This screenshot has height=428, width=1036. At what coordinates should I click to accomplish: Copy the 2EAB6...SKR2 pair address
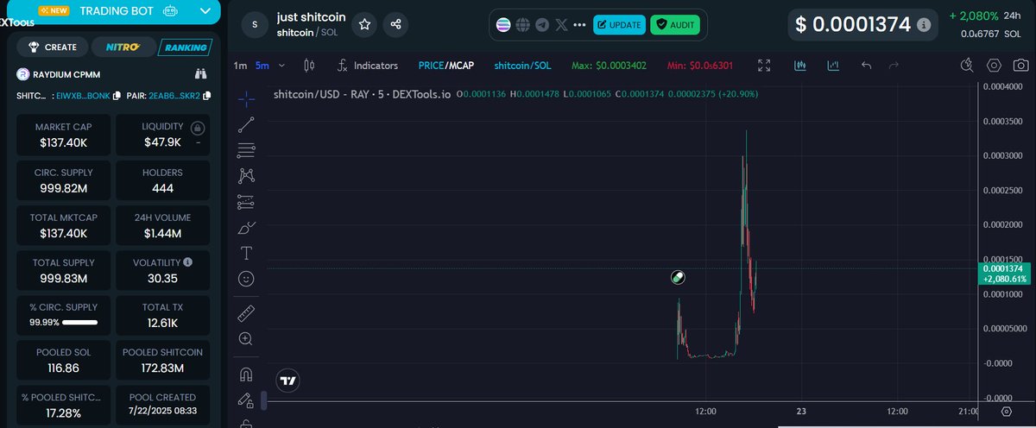click(x=206, y=96)
